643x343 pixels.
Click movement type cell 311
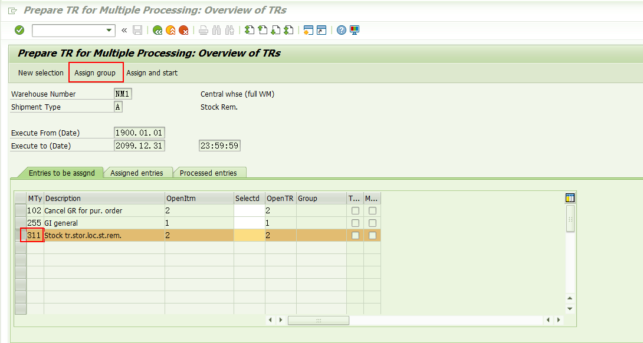34,235
